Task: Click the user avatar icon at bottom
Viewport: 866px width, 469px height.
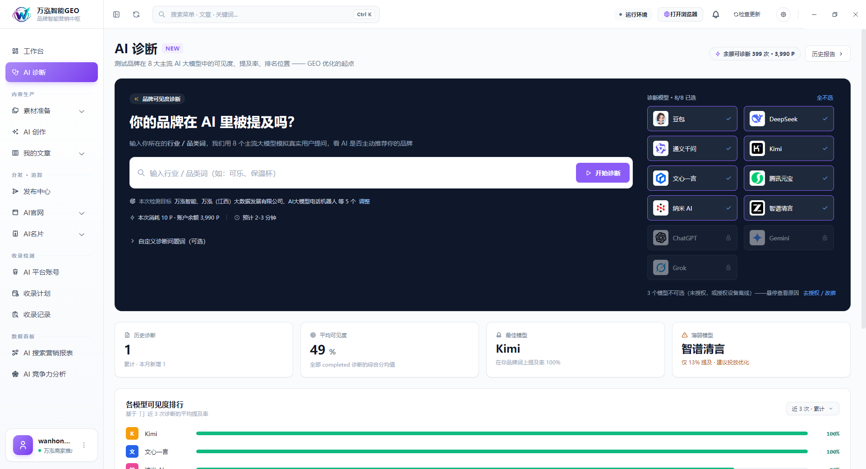Action: coord(23,445)
